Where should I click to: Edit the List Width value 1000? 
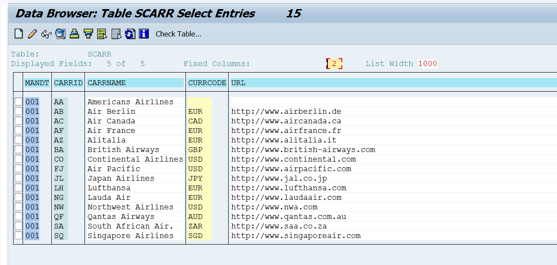pyautogui.click(x=428, y=63)
